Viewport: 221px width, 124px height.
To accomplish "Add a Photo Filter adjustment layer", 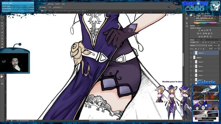I will pos(206,33).
